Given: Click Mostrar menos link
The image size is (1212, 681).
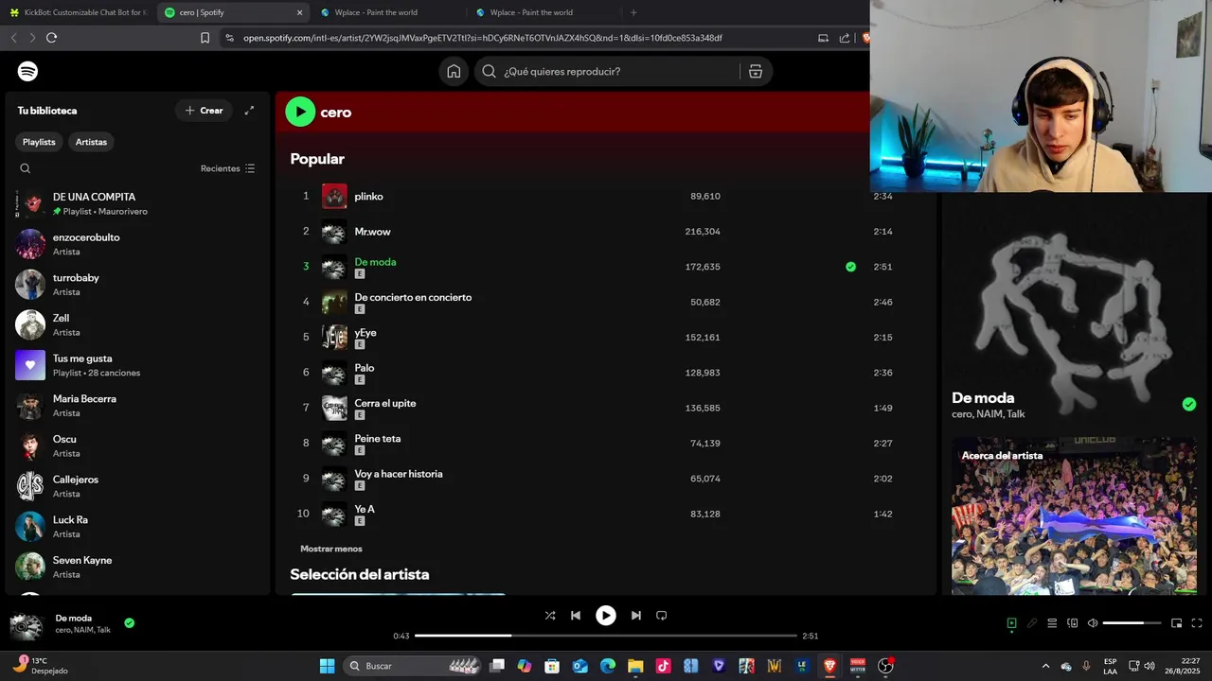Looking at the screenshot, I should (x=330, y=549).
